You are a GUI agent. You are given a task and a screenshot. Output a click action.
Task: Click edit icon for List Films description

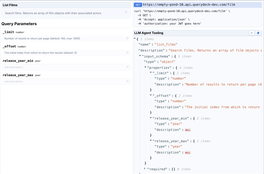[x=126, y=12]
